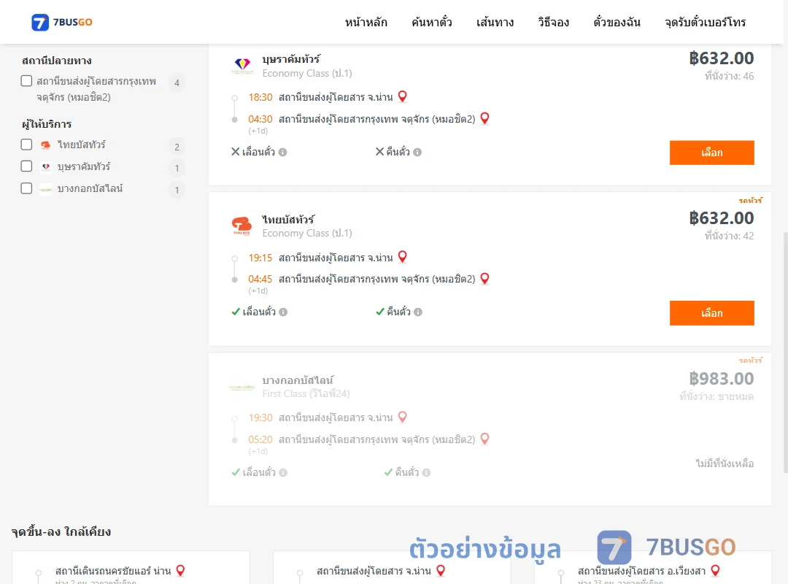The width and height of the screenshot is (788, 584).
Task: Click the บุษราคัมทัวร์ filter logo icon
Action: click(x=46, y=166)
